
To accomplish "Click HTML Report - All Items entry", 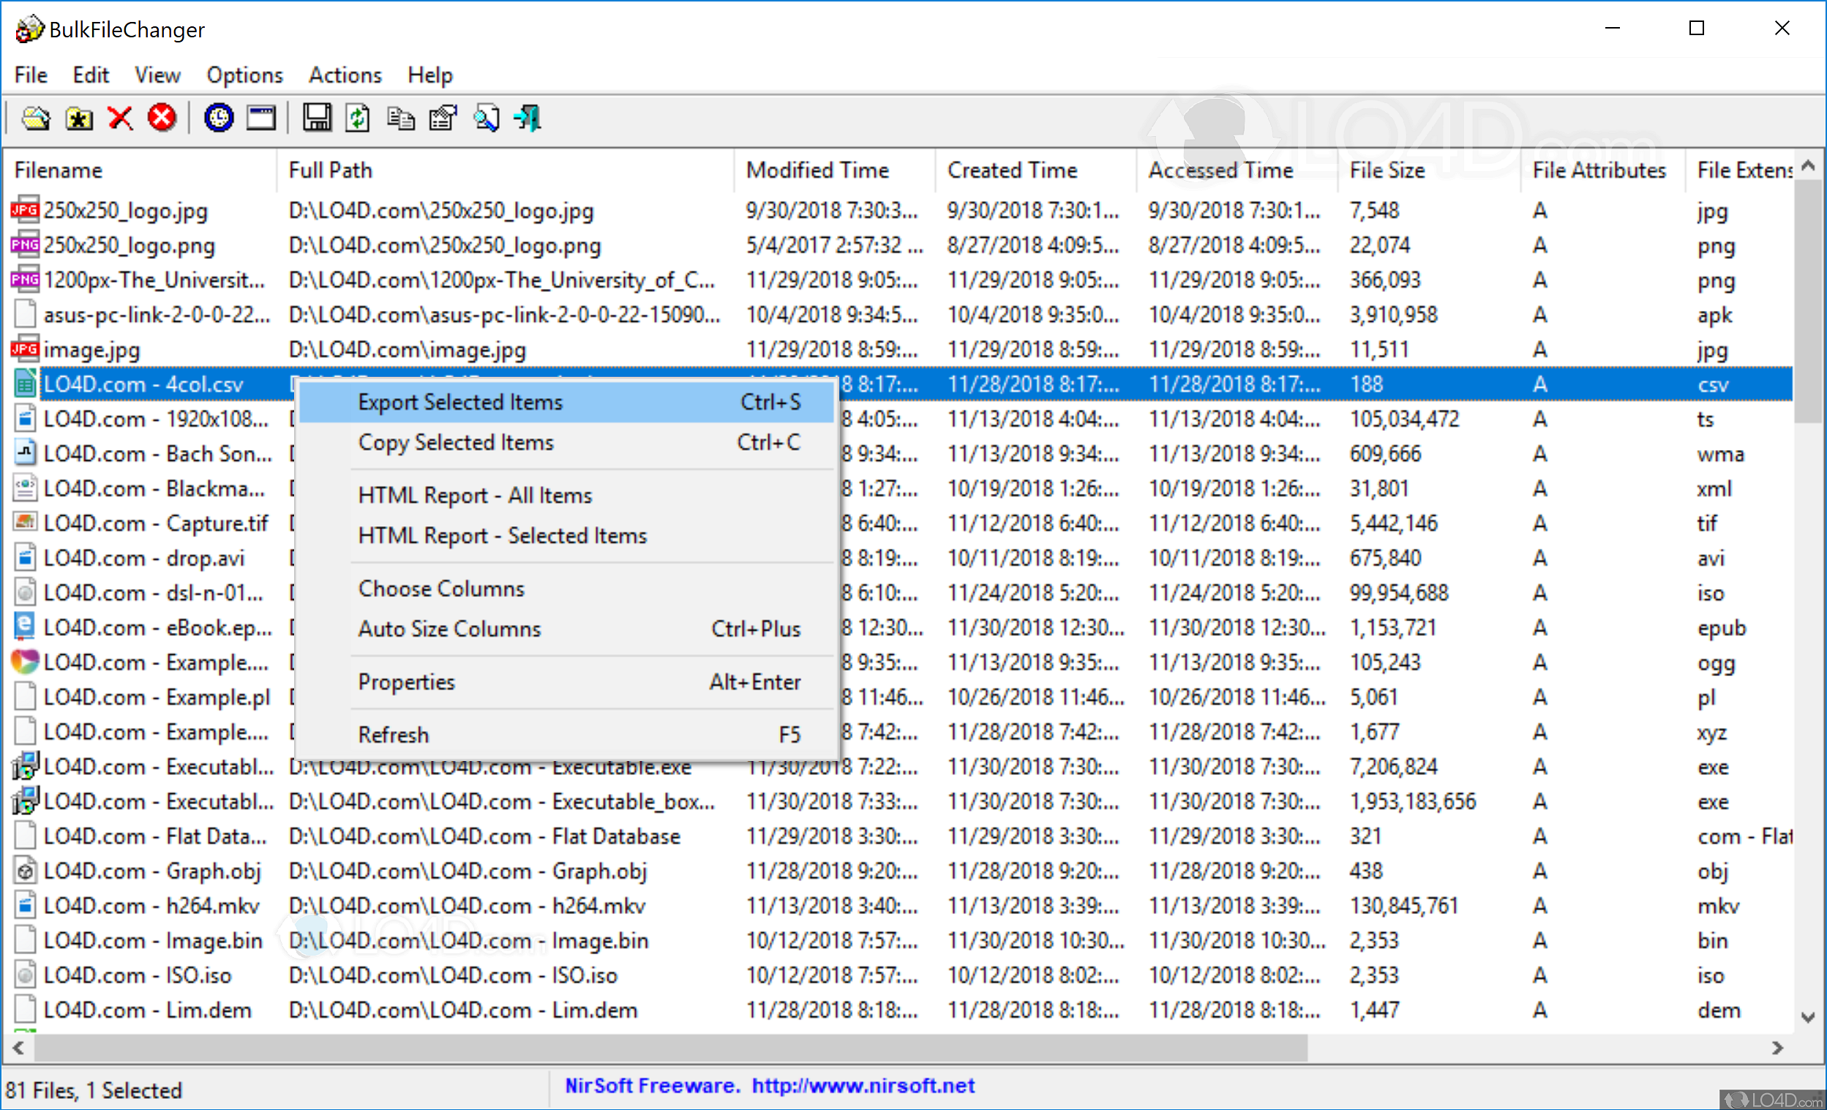I will (476, 495).
